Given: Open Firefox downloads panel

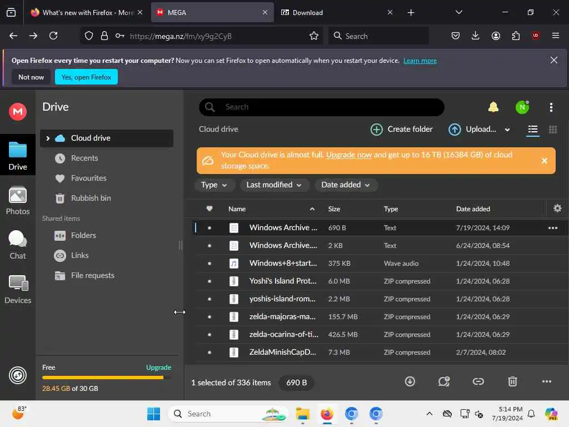Looking at the screenshot, I should (476, 36).
